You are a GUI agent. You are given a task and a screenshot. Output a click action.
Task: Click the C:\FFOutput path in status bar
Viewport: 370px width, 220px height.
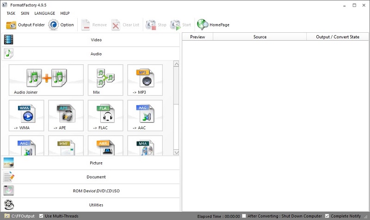(23, 216)
